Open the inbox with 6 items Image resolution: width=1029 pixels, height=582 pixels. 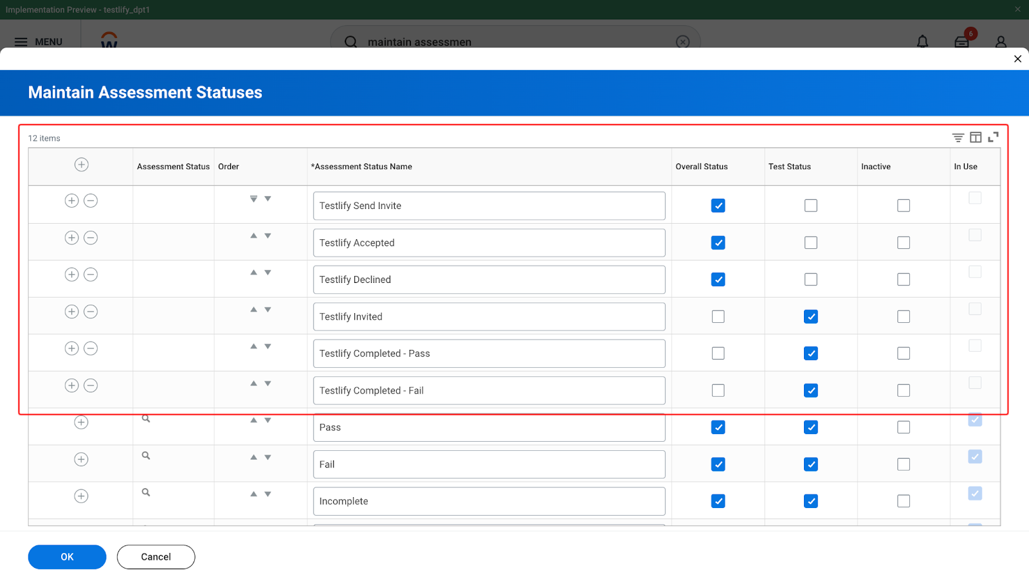click(962, 42)
